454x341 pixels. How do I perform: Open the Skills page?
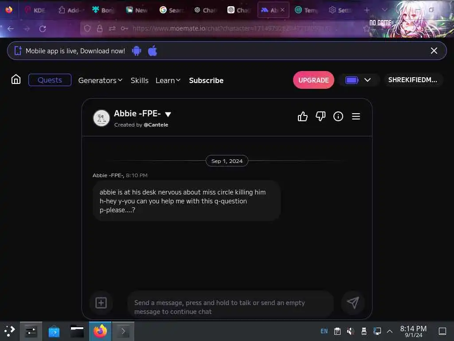pyautogui.click(x=140, y=80)
